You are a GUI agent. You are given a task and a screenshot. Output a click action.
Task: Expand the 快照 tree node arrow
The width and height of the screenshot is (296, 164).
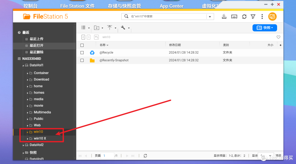click(x=23, y=153)
